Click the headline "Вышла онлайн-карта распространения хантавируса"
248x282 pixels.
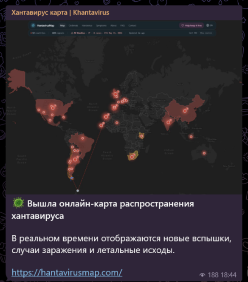tap(103, 210)
